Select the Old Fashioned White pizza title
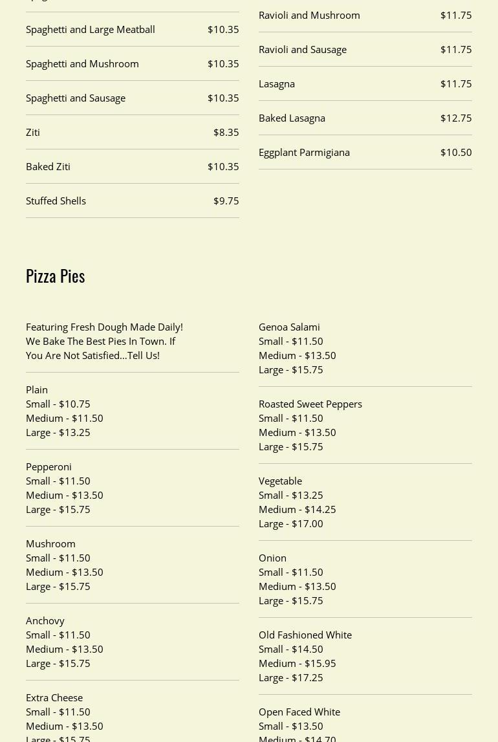The width and height of the screenshot is (498, 742). (305, 635)
